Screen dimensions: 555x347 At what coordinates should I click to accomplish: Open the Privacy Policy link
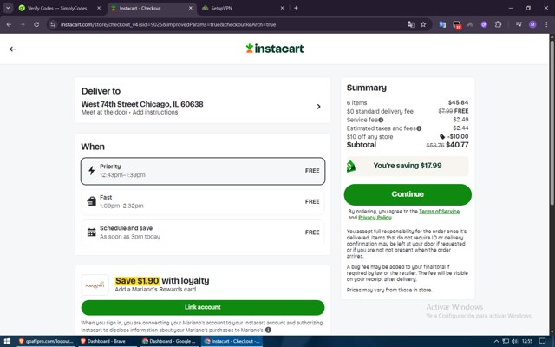pyautogui.click(x=375, y=218)
